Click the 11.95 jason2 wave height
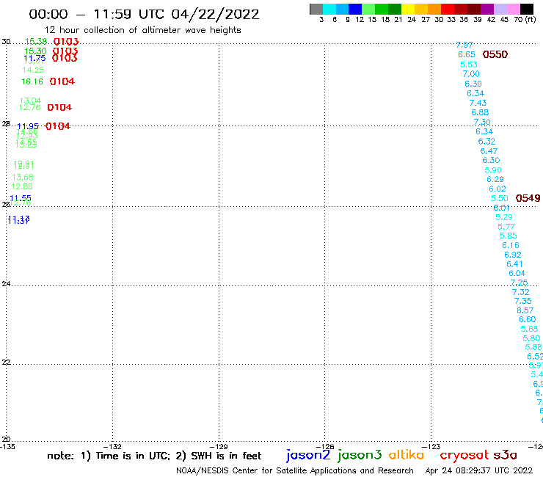The width and height of the screenshot is (543, 477). (28, 126)
